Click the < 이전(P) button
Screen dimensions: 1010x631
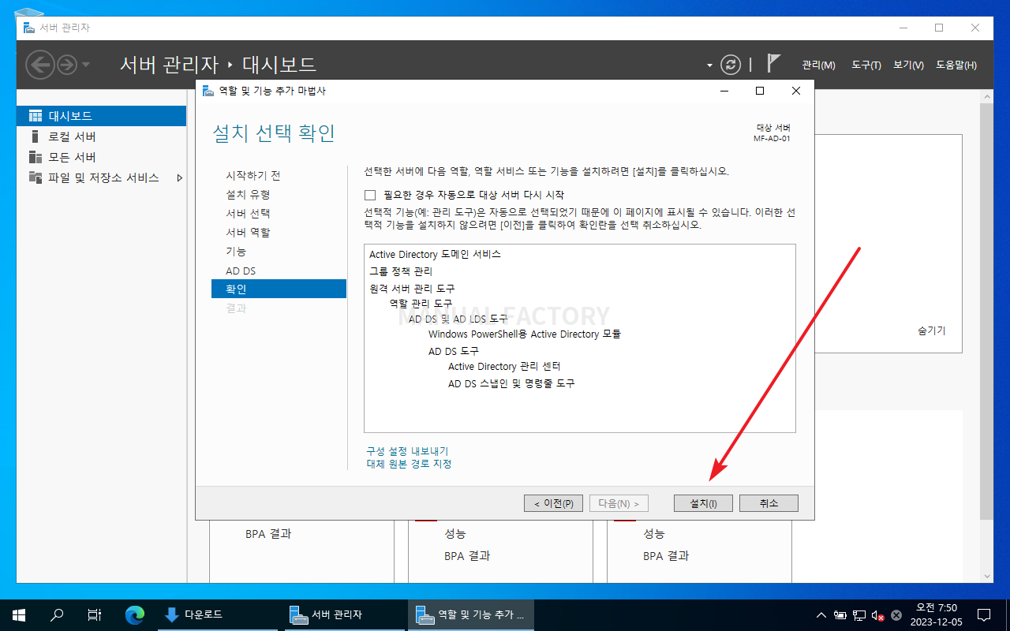tap(554, 503)
